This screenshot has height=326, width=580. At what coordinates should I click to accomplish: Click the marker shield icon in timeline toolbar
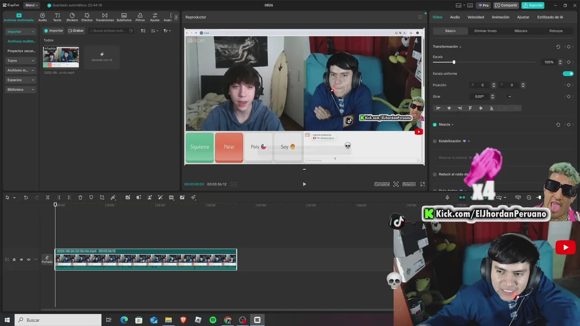click(91, 197)
